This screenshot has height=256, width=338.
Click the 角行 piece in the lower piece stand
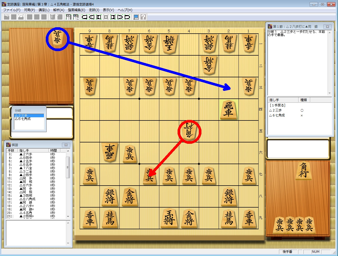[x=303, y=171]
